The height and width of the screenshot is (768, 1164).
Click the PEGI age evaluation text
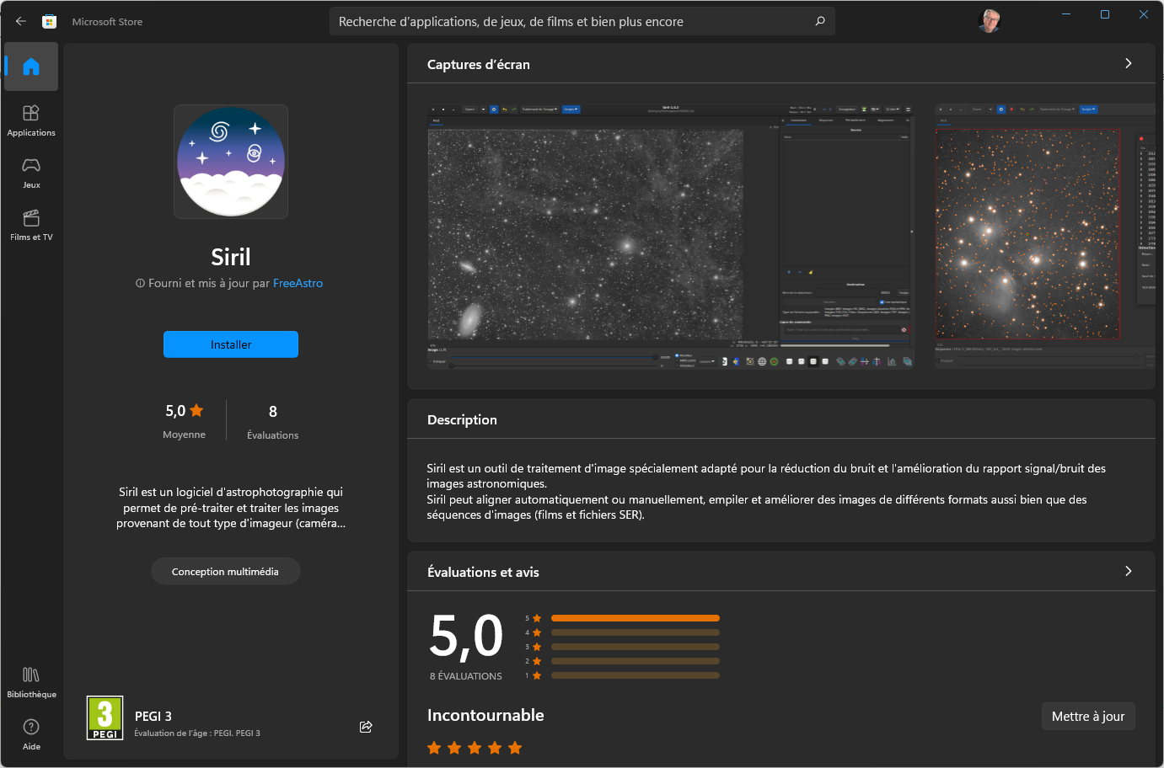click(x=197, y=733)
